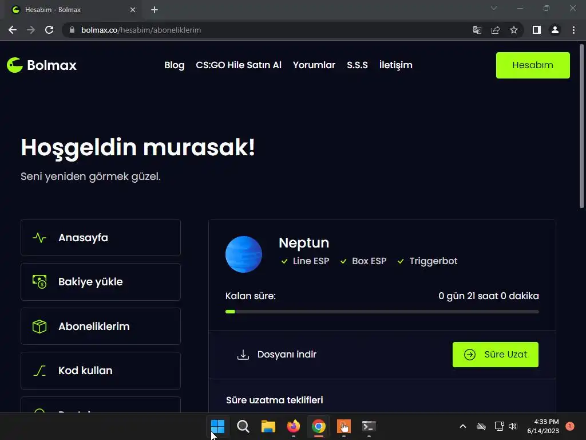
Task: Select Anasayfa in the sidebar
Action: point(101,238)
